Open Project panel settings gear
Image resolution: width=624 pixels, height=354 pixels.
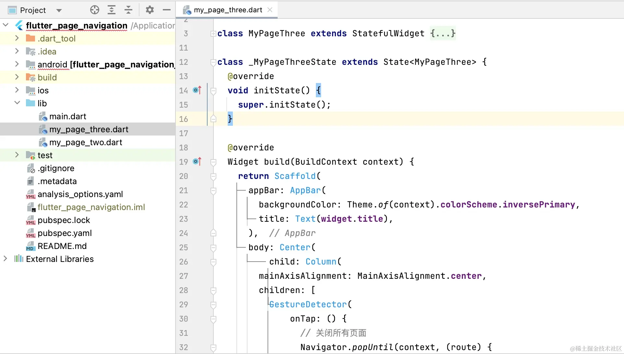[150, 10]
